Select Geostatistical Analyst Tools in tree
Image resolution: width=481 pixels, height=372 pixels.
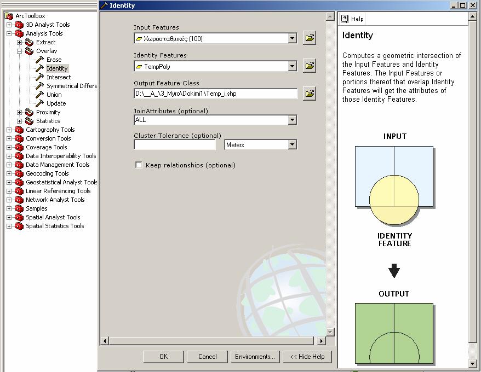(61, 182)
